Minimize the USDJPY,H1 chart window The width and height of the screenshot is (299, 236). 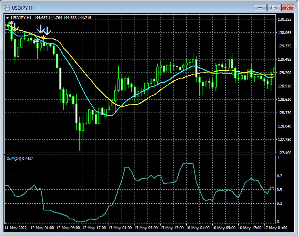[x=260, y=8]
